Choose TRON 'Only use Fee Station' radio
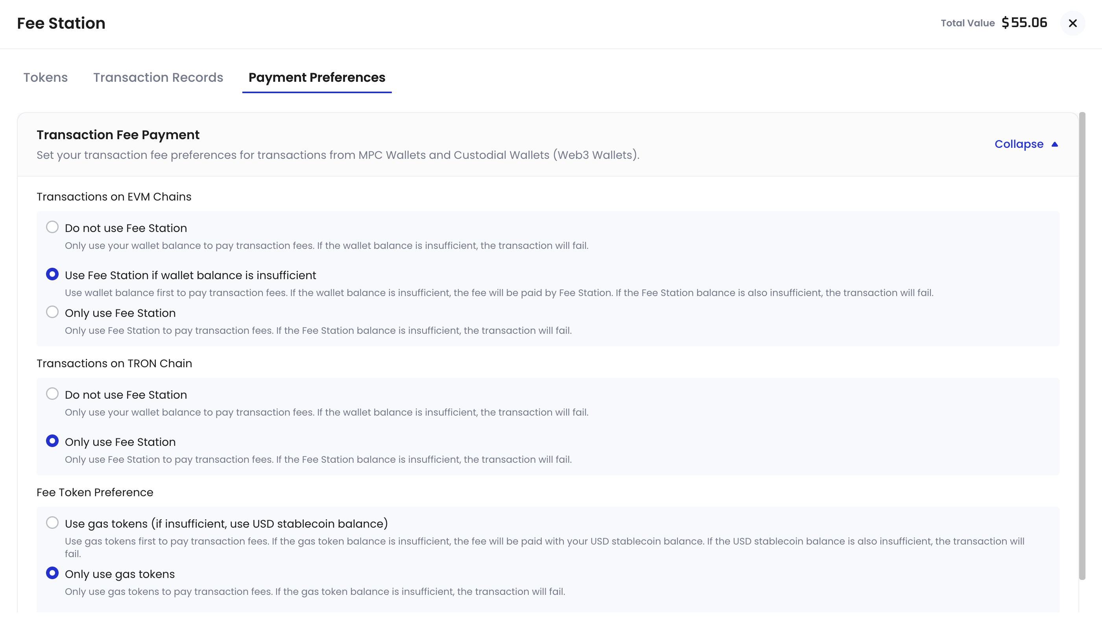 tap(52, 441)
